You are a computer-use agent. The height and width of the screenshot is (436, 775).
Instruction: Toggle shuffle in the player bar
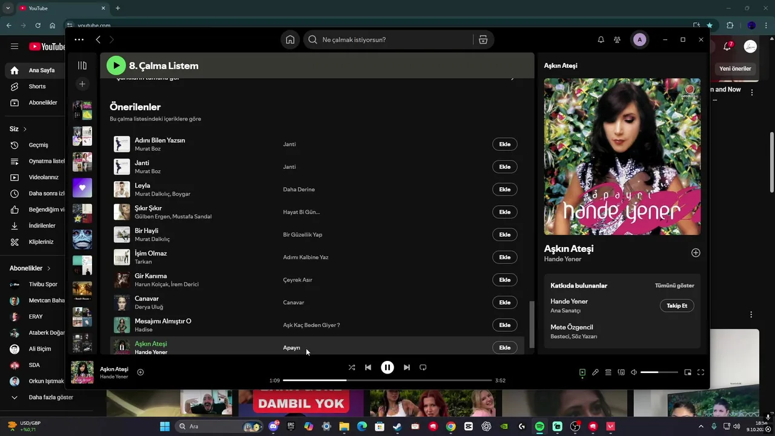352,367
